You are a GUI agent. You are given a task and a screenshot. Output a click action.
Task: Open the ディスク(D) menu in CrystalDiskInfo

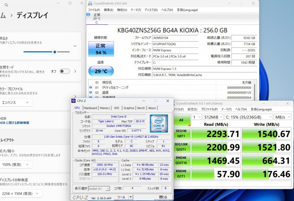coord(151,10)
